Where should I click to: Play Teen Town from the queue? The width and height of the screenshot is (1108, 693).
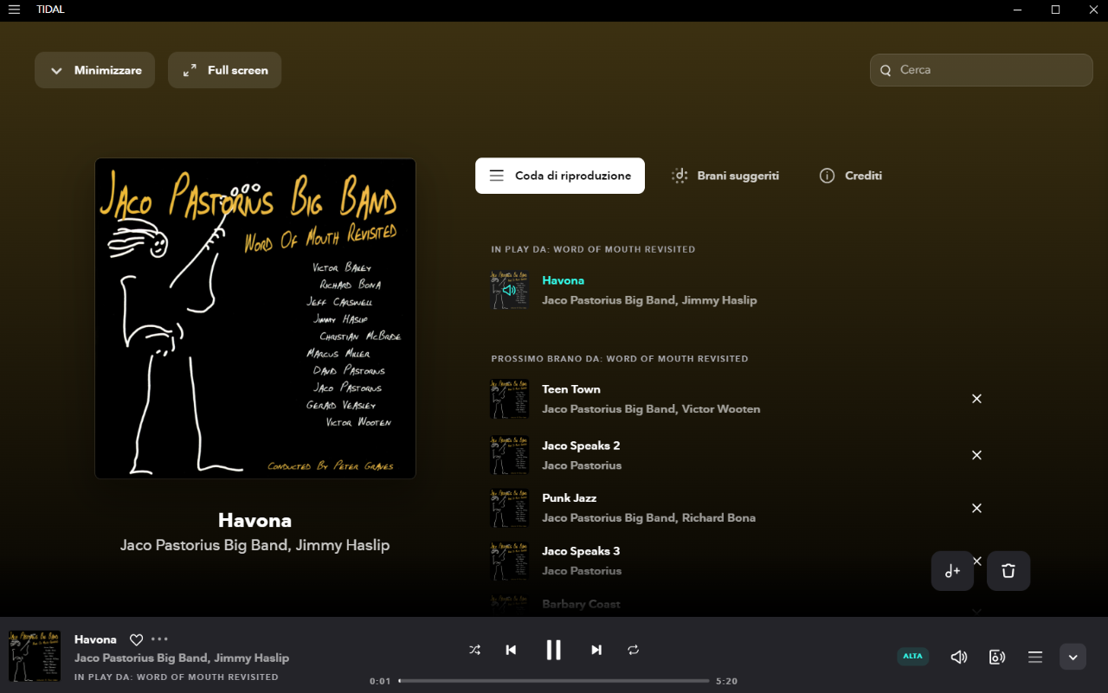[571, 389]
